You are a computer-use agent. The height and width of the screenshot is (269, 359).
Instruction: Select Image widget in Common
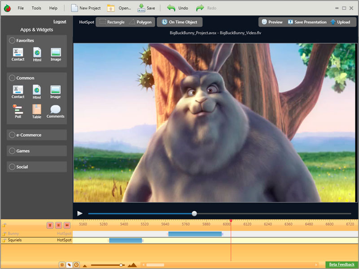(56, 92)
